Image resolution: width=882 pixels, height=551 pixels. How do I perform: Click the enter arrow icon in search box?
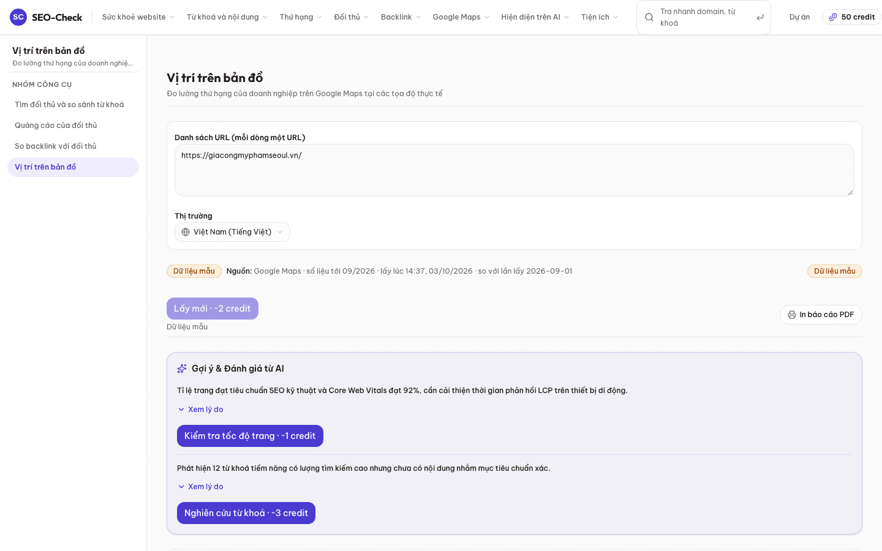click(760, 17)
